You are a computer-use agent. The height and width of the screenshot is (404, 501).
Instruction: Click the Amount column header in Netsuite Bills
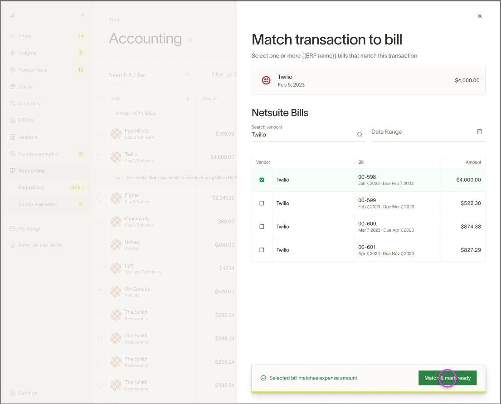pos(473,162)
